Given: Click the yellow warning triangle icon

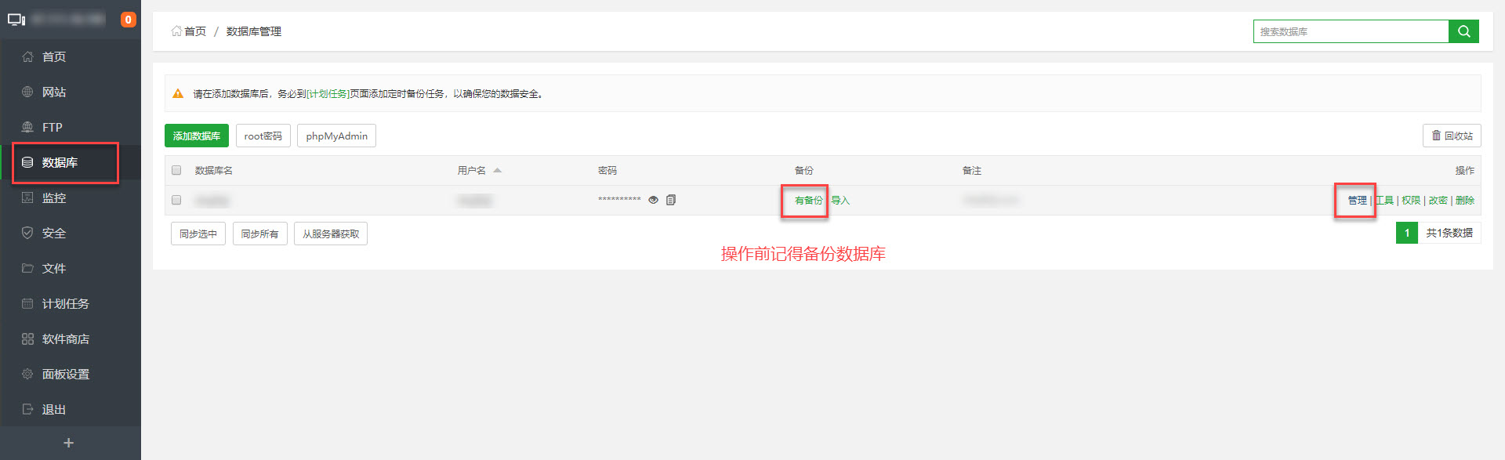Looking at the screenshot, I should [178, 93].
